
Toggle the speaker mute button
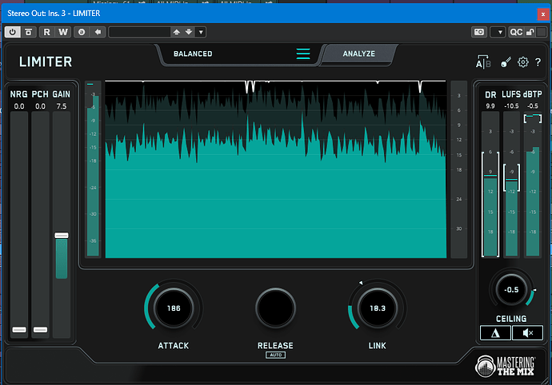pyautogui.click(x=527, y=332)
